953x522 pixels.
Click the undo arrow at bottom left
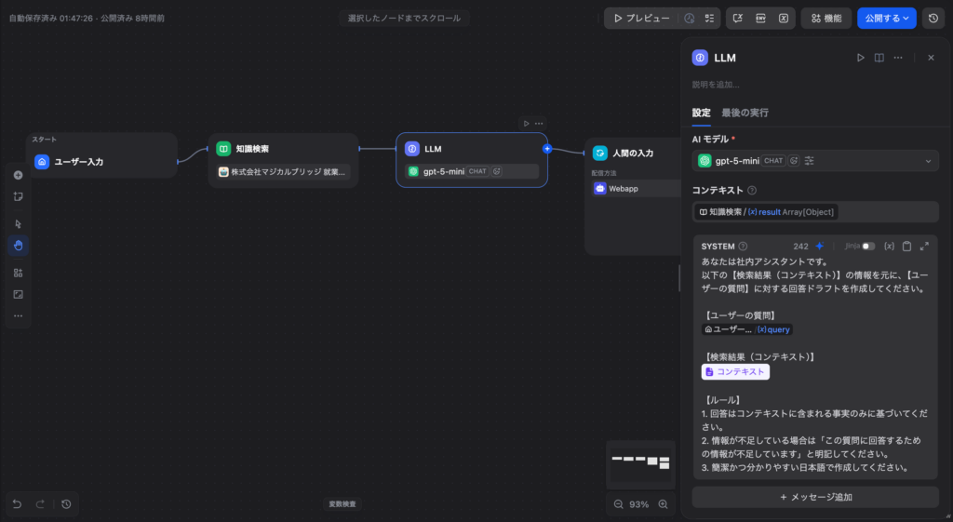(17, 503)
